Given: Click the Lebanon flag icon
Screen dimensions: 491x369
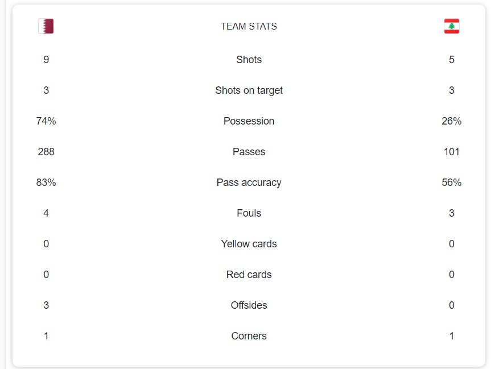Looking at the screenshot, I should [x=452, y=26].
